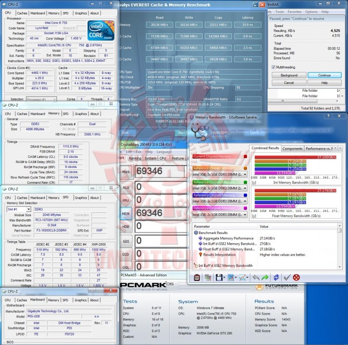Click the first Sandra toolbar icon, the dark red device

coord(197,277)
